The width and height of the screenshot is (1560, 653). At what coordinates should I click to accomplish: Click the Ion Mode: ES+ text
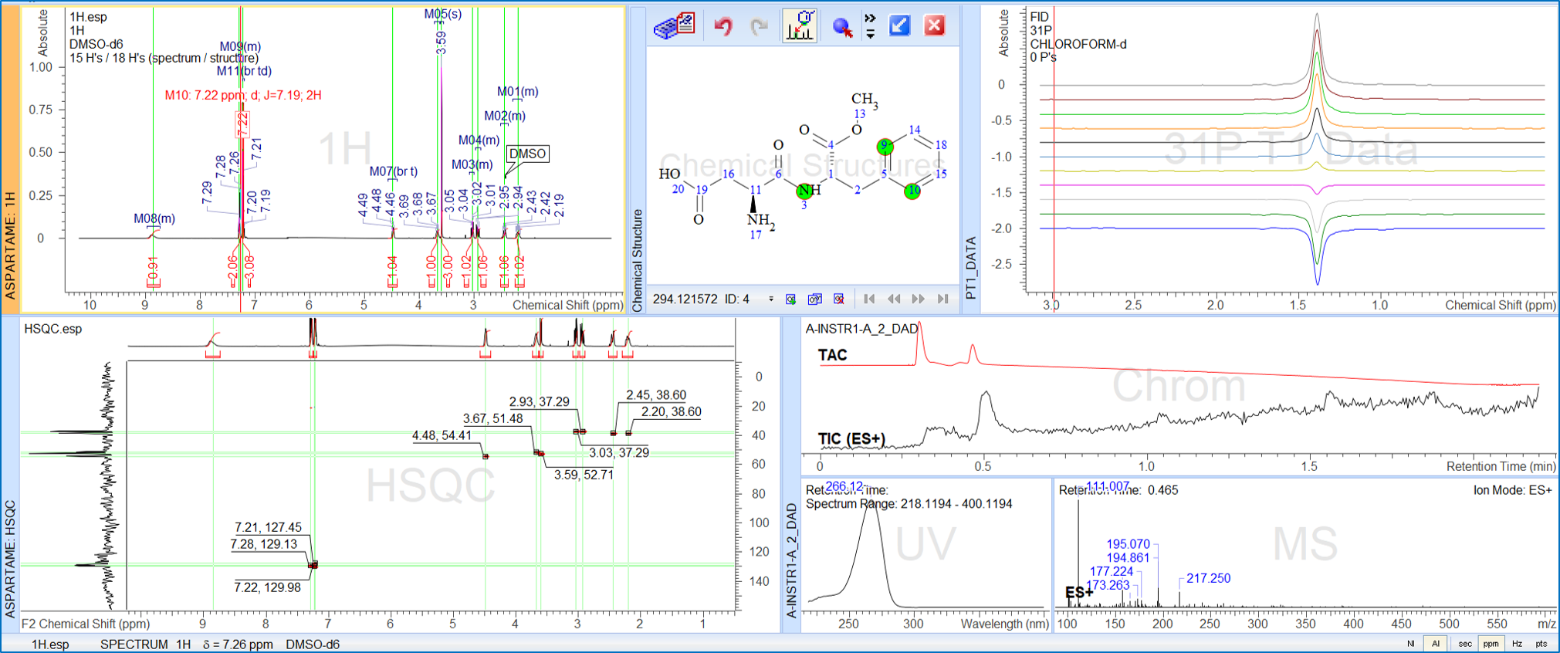[1513, 490]
